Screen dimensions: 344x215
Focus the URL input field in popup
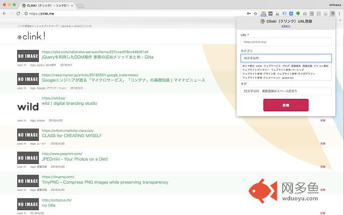[286, 41]
